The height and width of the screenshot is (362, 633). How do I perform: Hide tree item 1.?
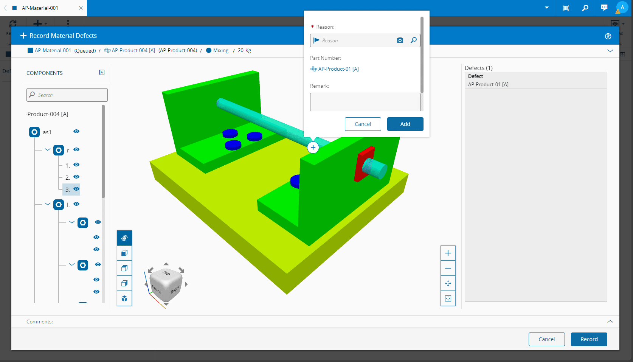(x=76, y=165)
